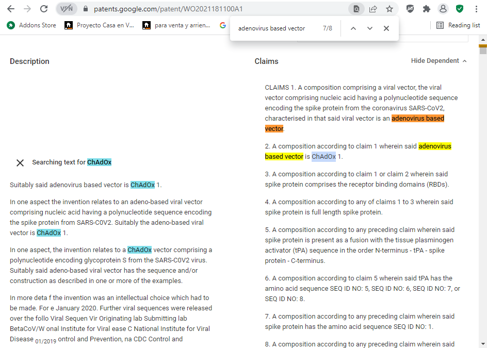Open the Reading list panel
487x348 pixels.
tap(458, 25)
